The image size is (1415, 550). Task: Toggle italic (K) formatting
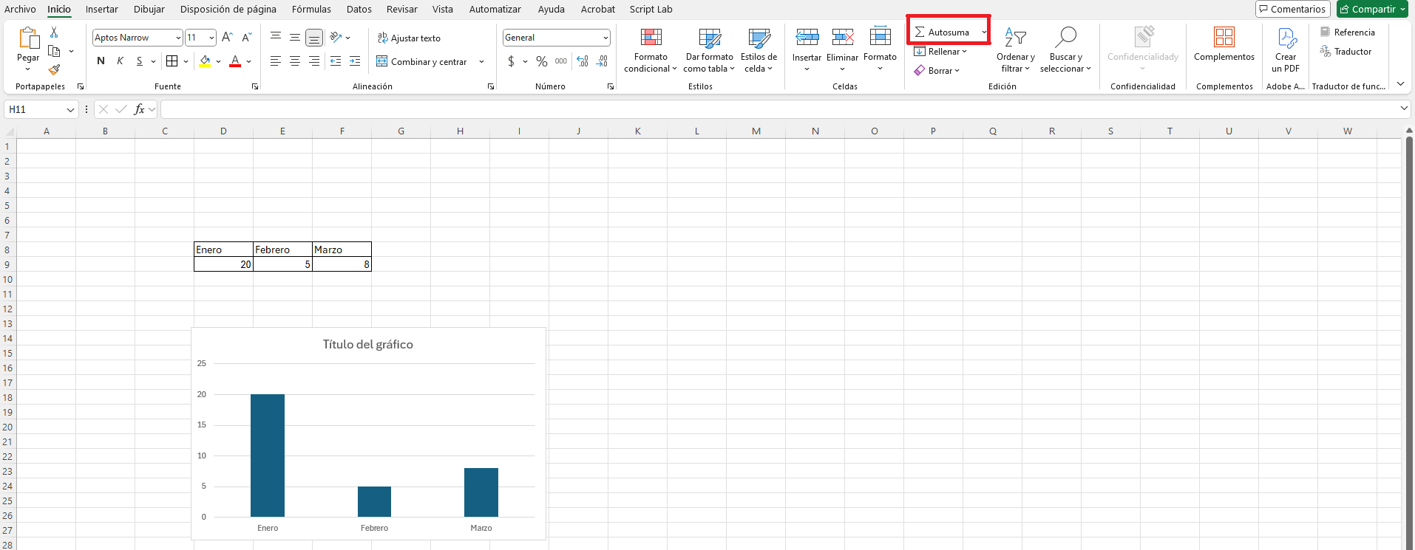click(x=120, y=61)
